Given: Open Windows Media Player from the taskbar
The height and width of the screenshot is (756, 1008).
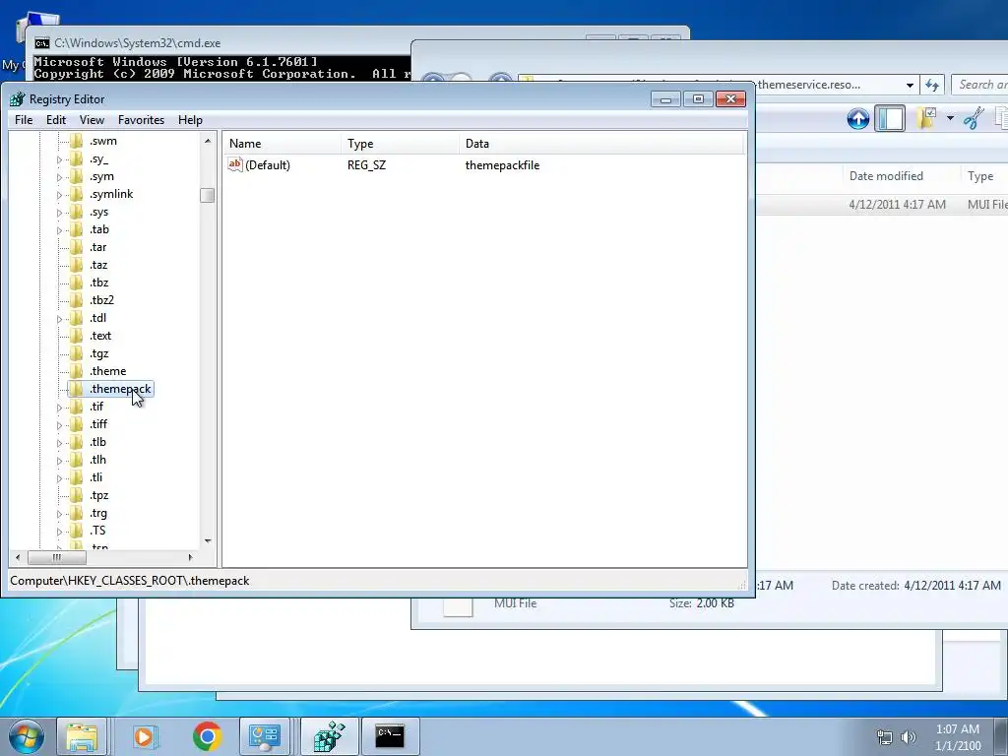Looking at the screenshot, I should click(x=144, y=736).
